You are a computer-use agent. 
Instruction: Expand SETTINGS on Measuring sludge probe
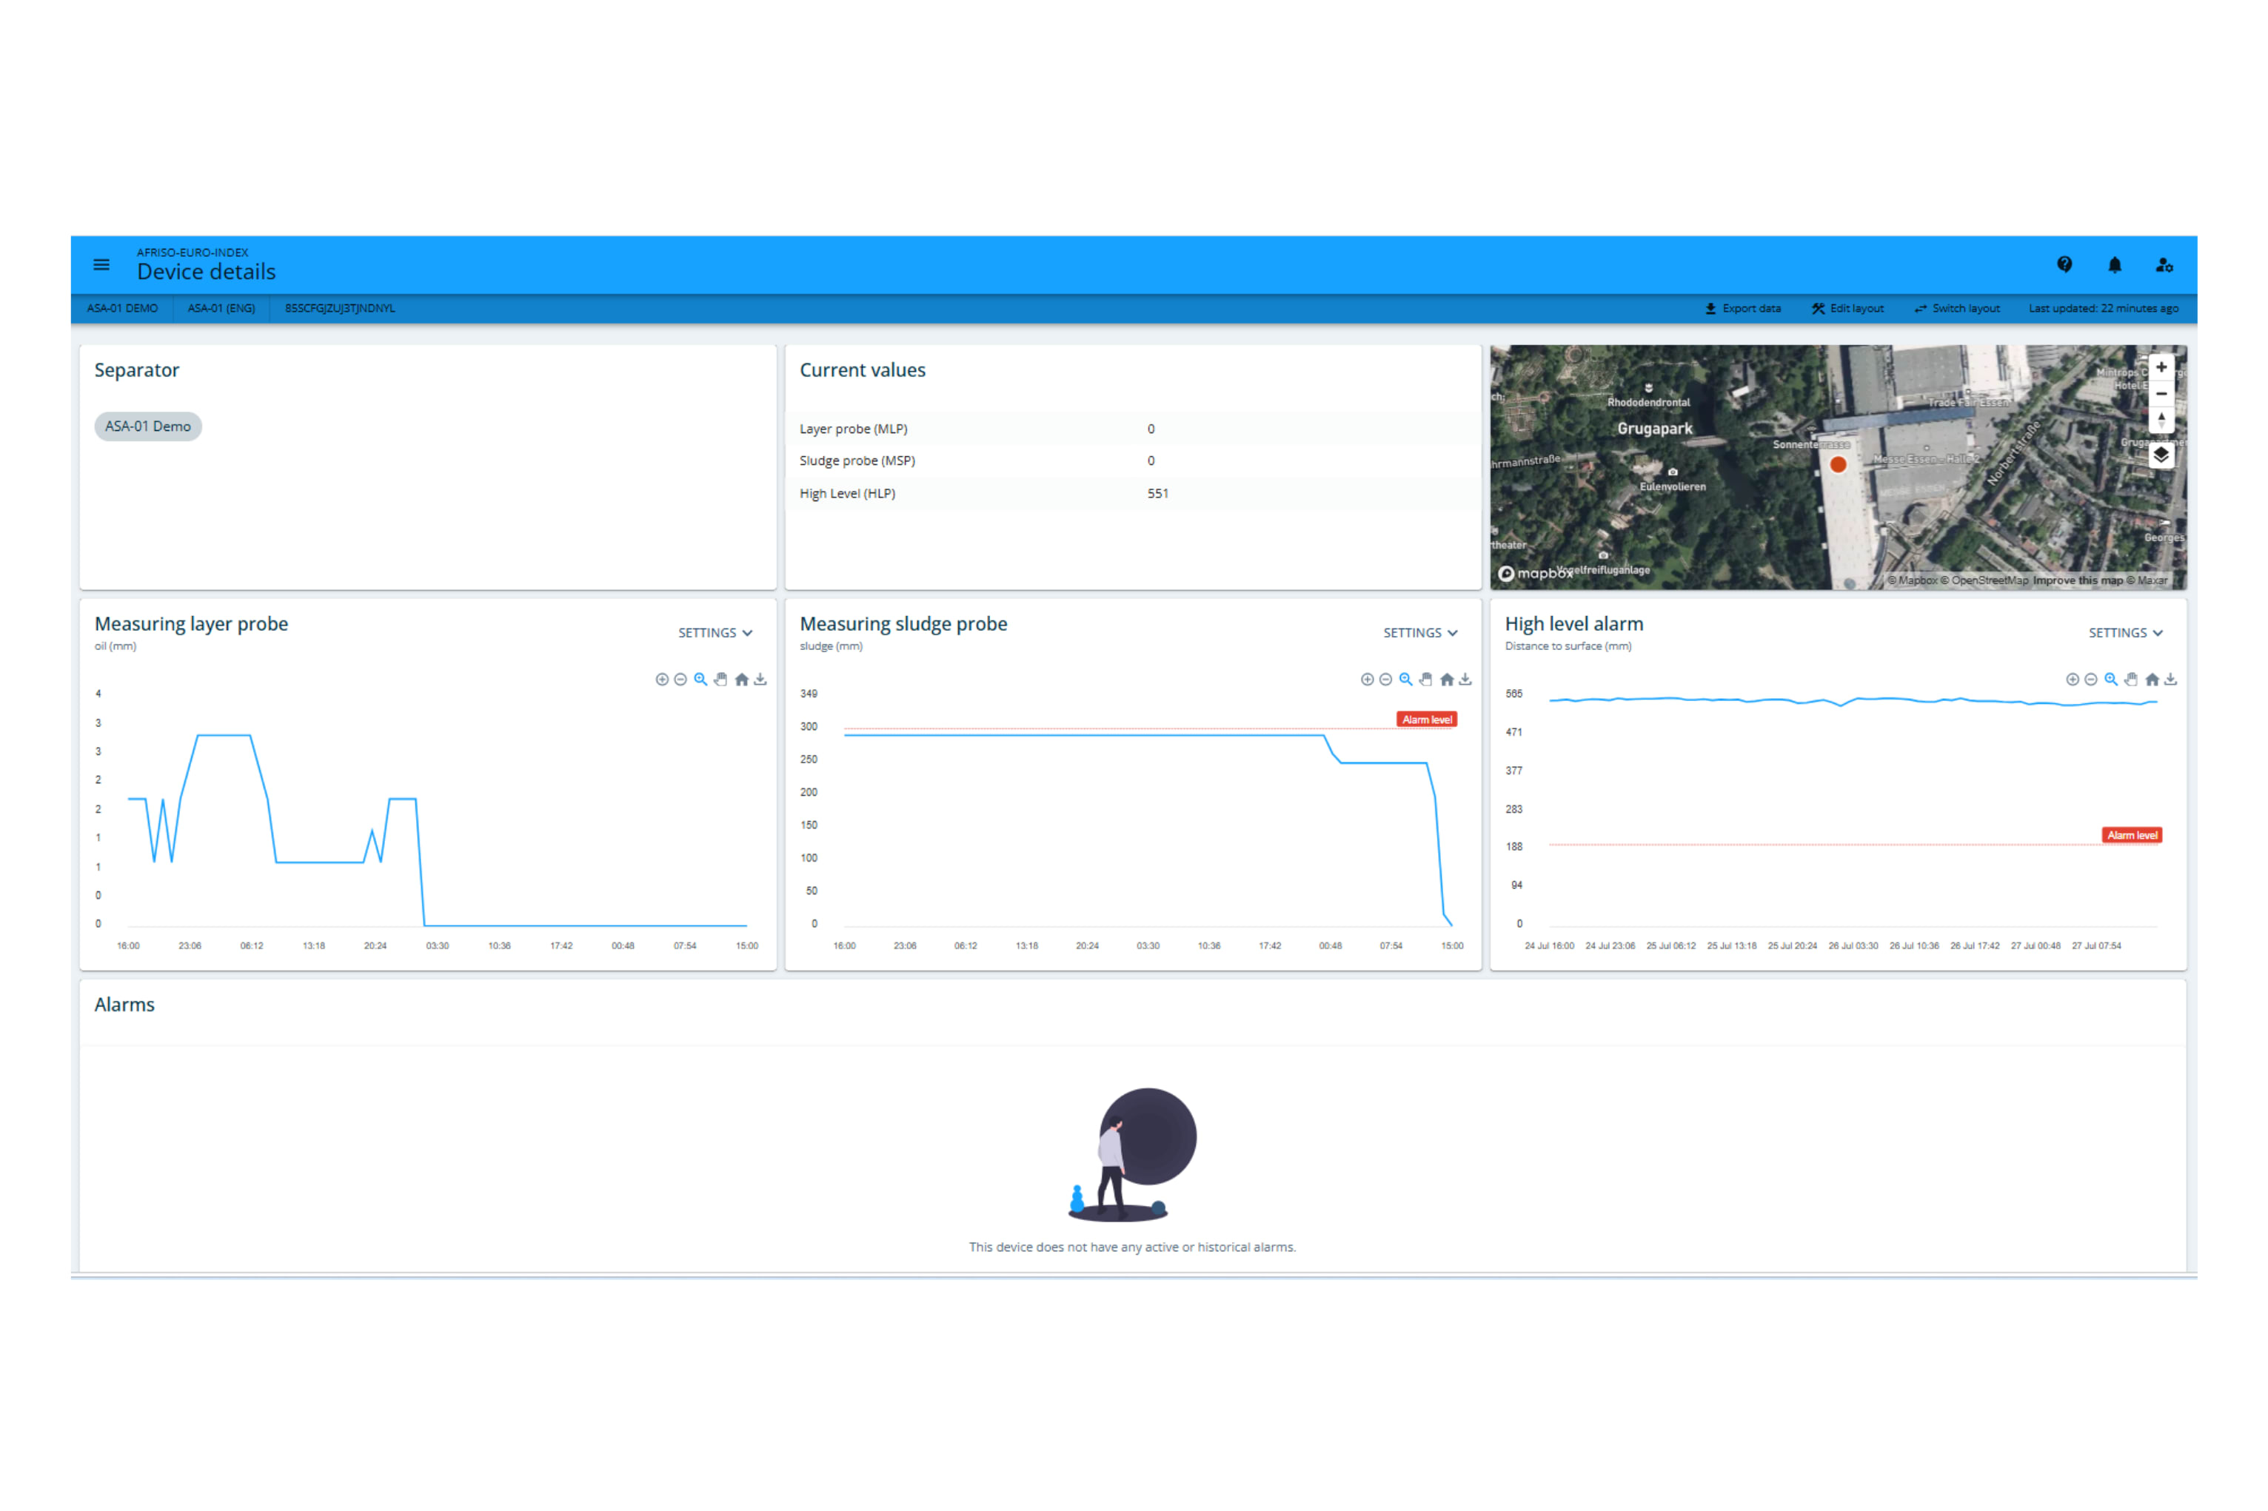(x=1419, y=633)
